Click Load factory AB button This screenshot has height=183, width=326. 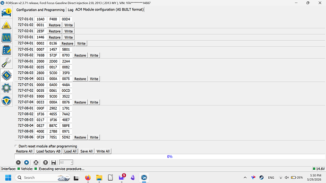coord(48,151)
